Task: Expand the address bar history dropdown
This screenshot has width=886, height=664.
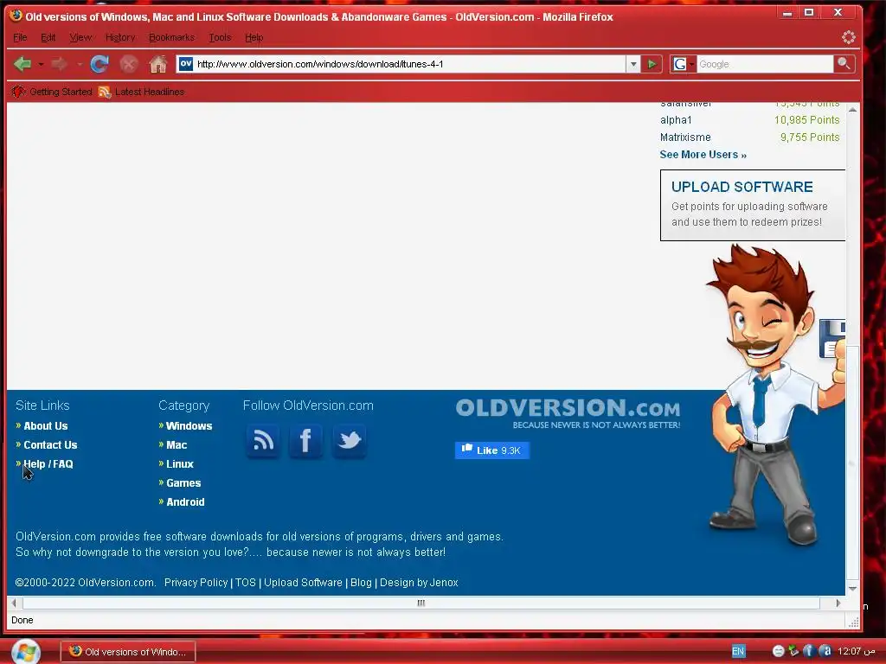Action: click(633, 64)
